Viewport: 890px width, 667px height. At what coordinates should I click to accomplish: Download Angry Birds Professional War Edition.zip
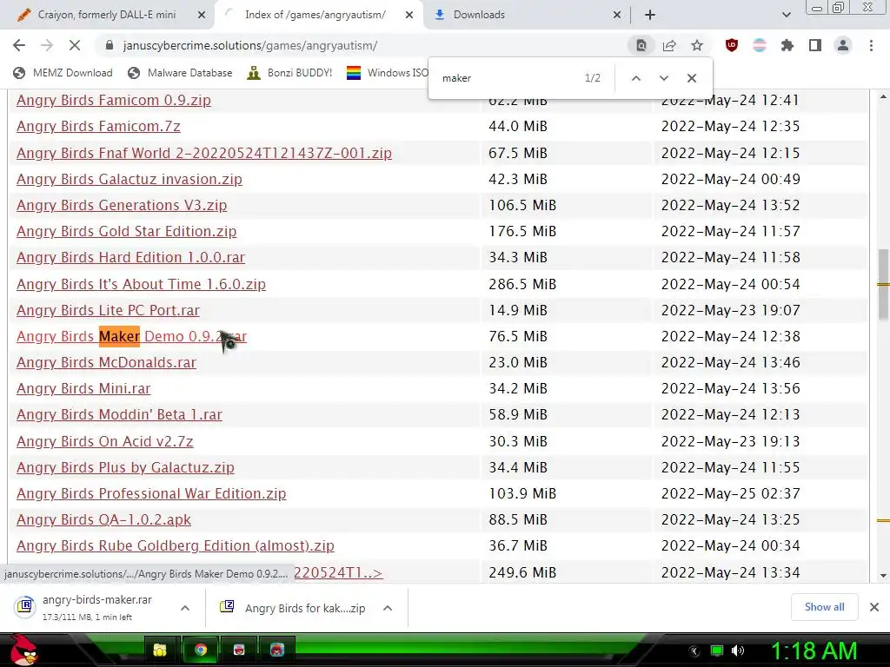click(x=151, y=493)
